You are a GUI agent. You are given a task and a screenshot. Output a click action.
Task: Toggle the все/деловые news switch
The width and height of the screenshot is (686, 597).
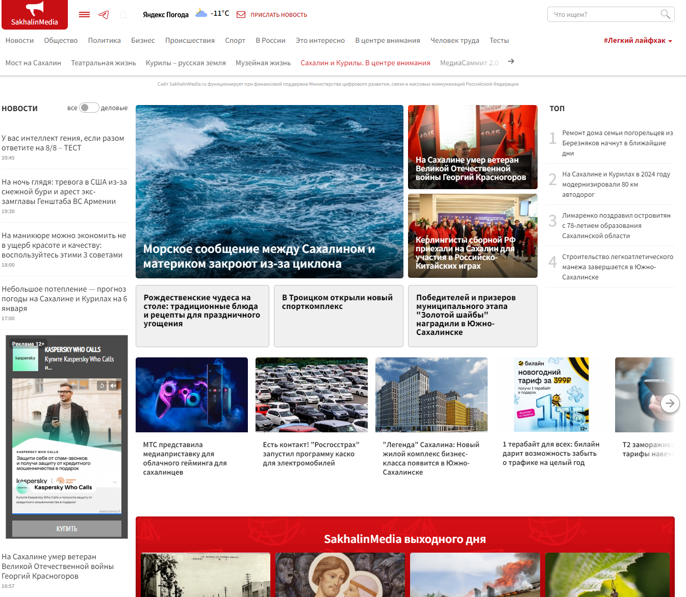click(89, 108)
